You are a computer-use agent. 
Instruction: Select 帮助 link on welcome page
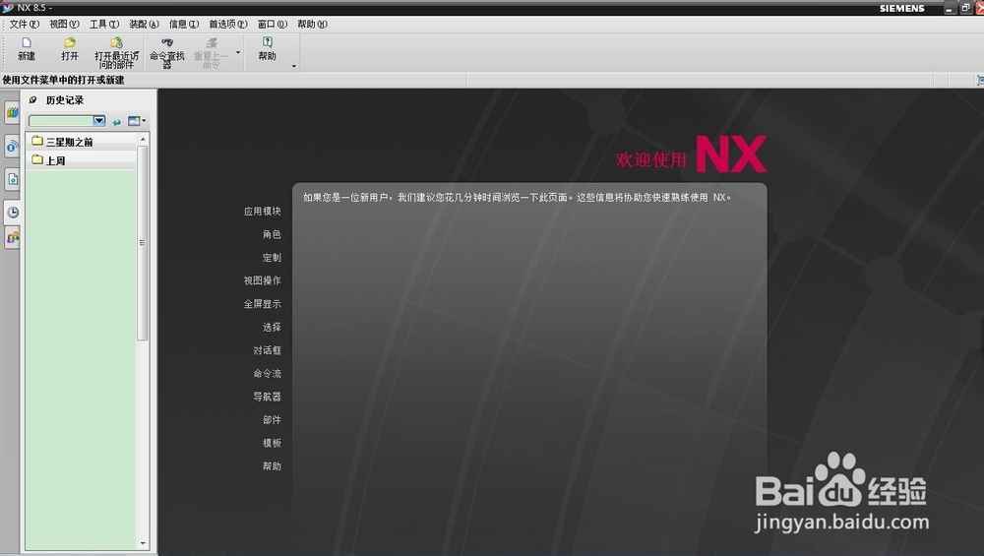pos(272,466)
